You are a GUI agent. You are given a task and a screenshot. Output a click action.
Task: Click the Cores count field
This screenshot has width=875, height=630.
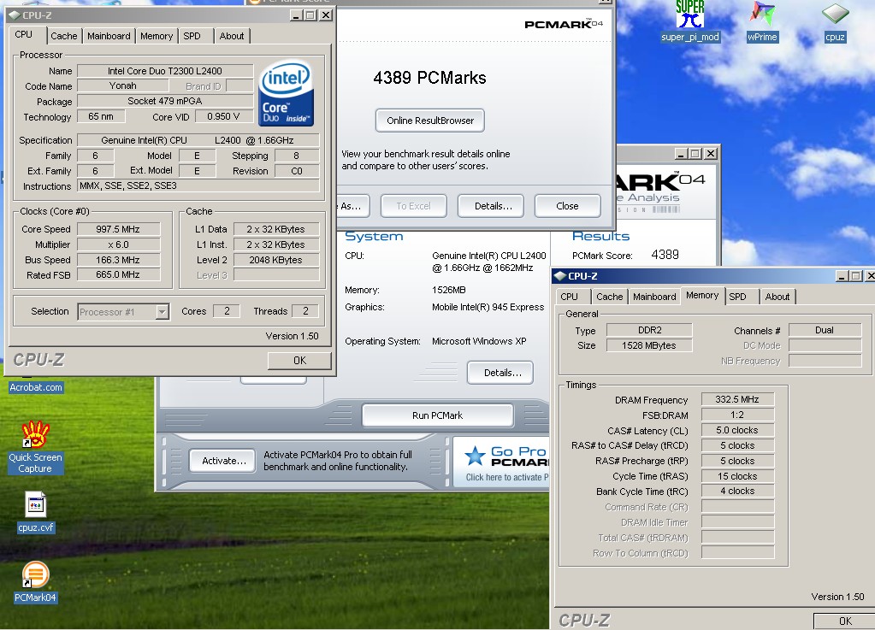click(x=227, y=311)
